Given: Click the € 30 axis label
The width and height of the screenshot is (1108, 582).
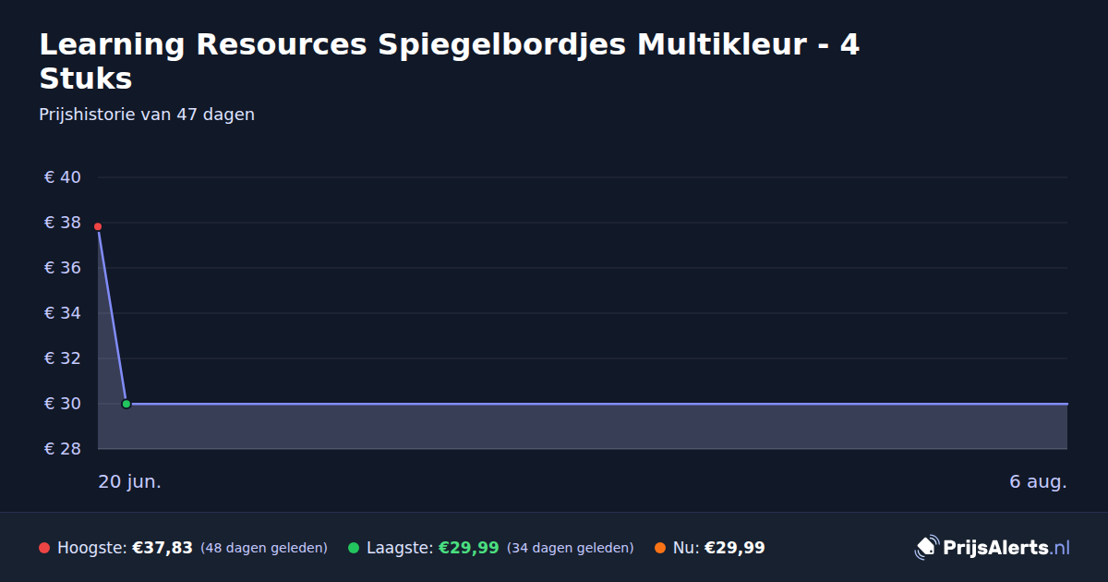Looking at the screenshot, I should point(63,404).
